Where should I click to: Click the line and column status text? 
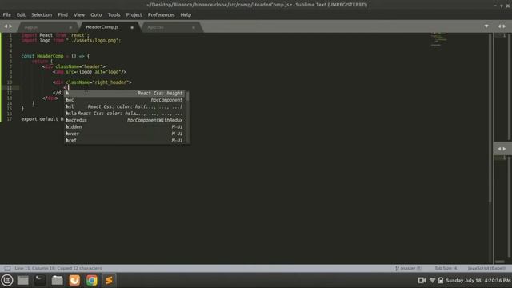tap(58, 268)
